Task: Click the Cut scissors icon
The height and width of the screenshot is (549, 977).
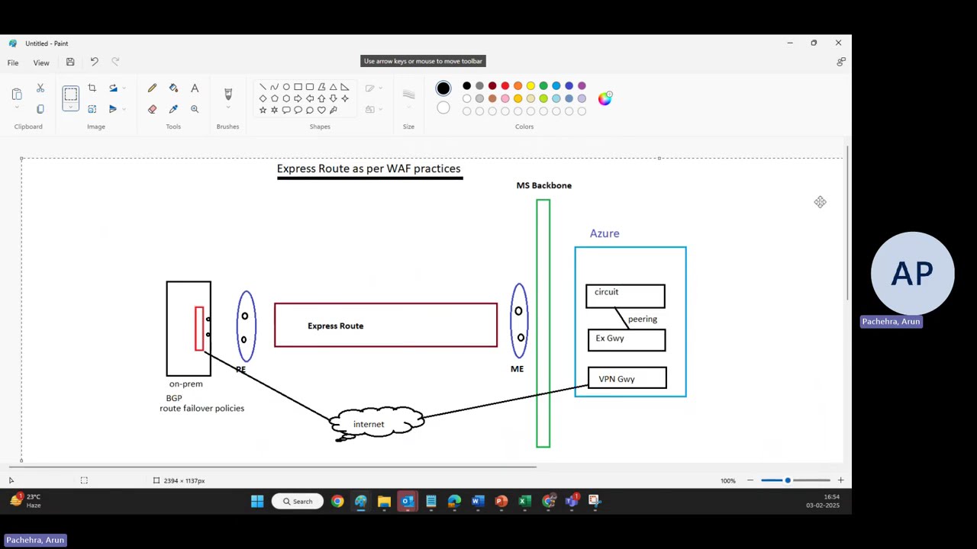Action: 40,88
